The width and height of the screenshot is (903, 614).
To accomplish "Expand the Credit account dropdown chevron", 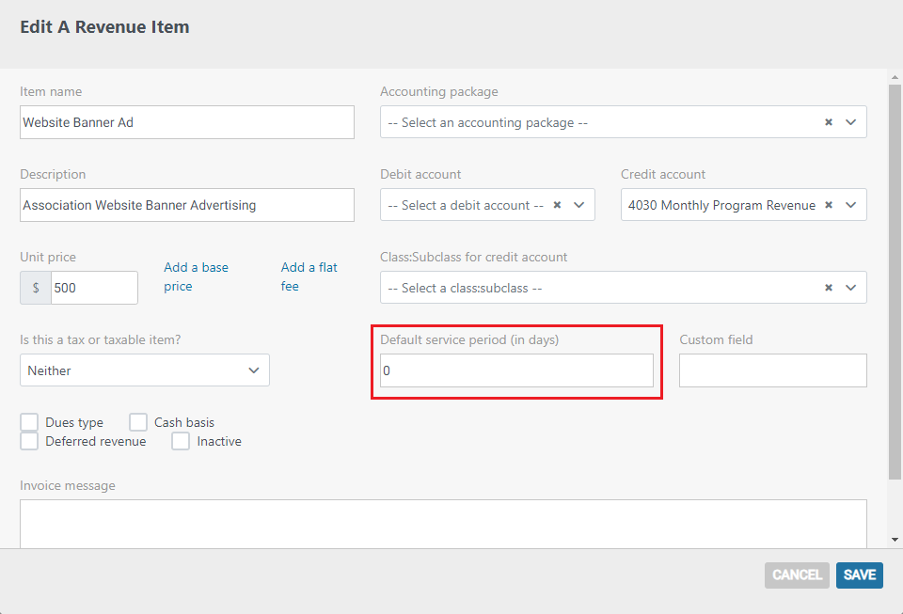I will click(850, 205).
